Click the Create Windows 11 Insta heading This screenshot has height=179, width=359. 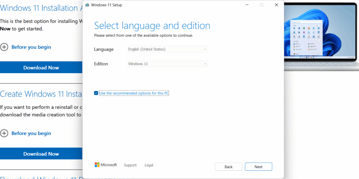tap(41, 94)
